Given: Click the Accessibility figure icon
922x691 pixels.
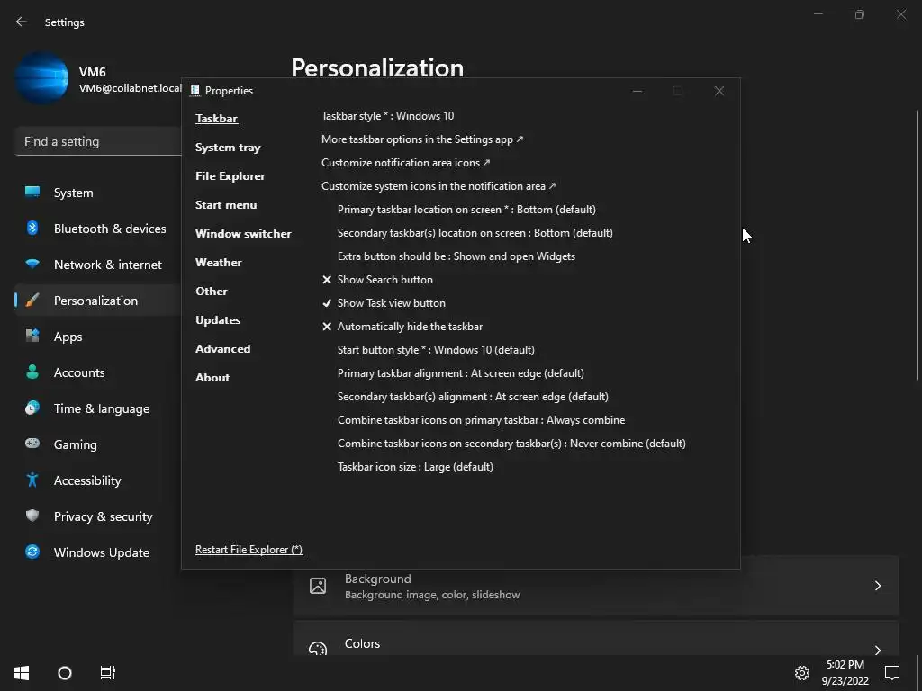Looking at the screenshot, I should 32,480.
